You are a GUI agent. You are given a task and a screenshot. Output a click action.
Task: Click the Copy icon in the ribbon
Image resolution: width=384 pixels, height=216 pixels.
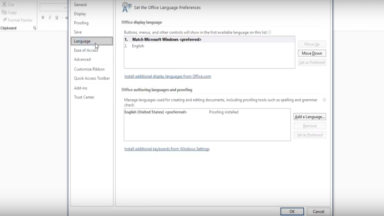point(4,12)
